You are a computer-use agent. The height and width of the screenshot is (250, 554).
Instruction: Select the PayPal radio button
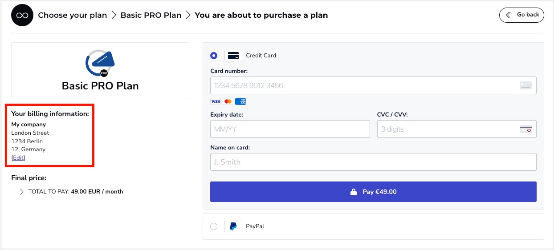[214, 226]
